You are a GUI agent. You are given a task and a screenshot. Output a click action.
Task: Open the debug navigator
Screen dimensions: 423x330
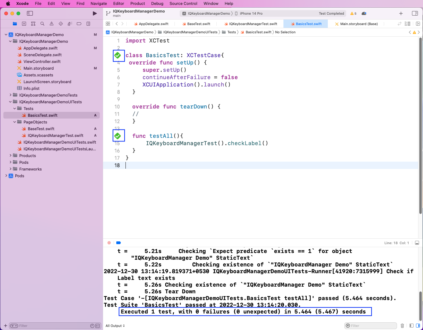click(70, 24)
